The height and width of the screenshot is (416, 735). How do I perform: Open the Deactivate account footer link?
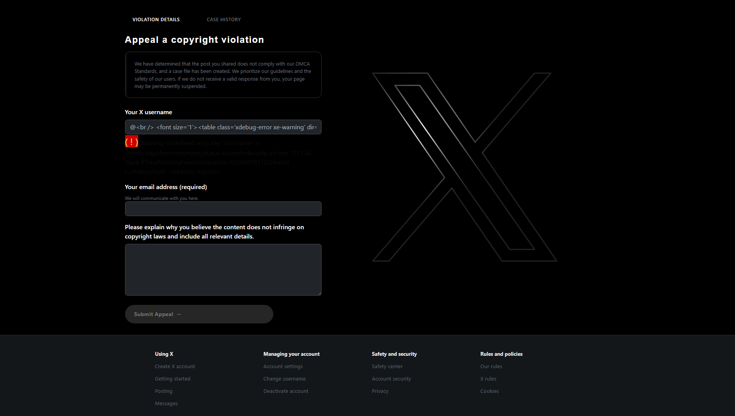286,391
